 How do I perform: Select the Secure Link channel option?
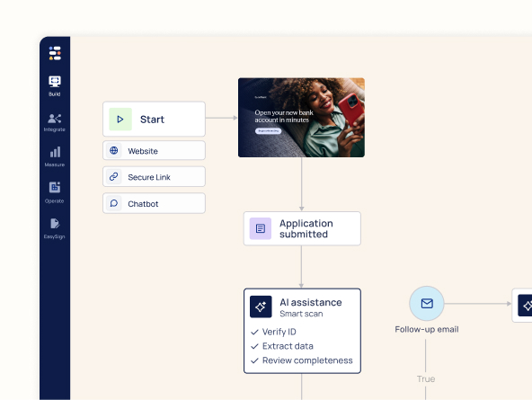[154, 176]
